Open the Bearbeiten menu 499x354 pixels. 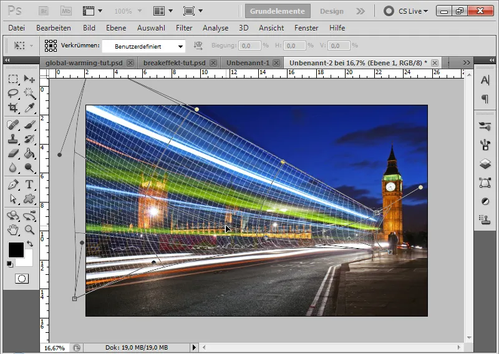54,28
